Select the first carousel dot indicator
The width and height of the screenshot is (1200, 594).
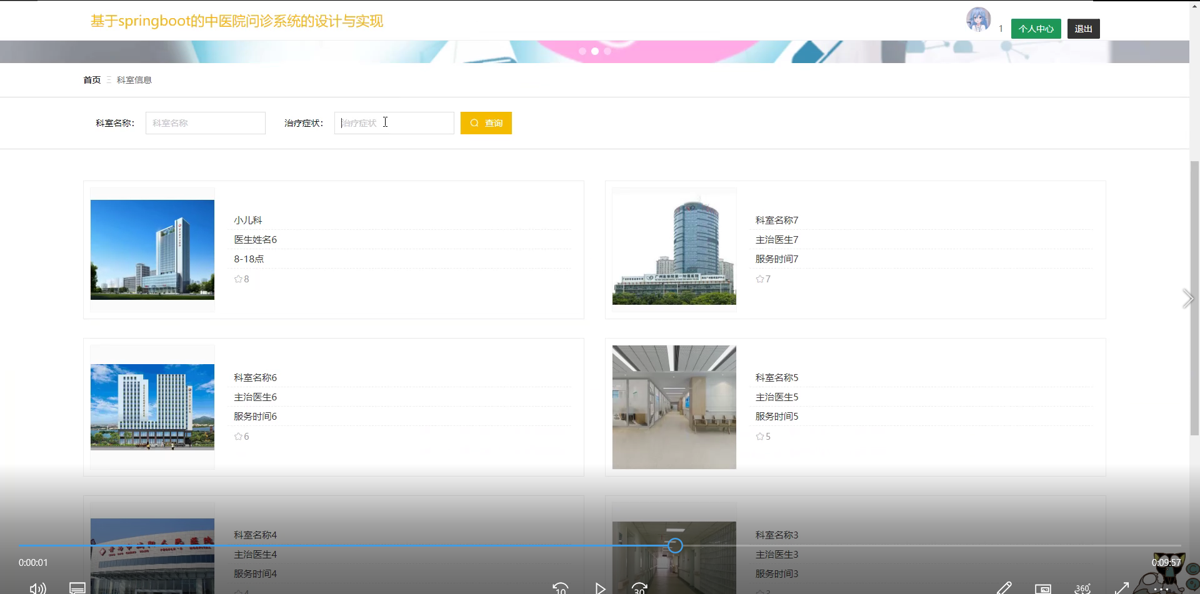pyautogui.click(x=582, y=51)
